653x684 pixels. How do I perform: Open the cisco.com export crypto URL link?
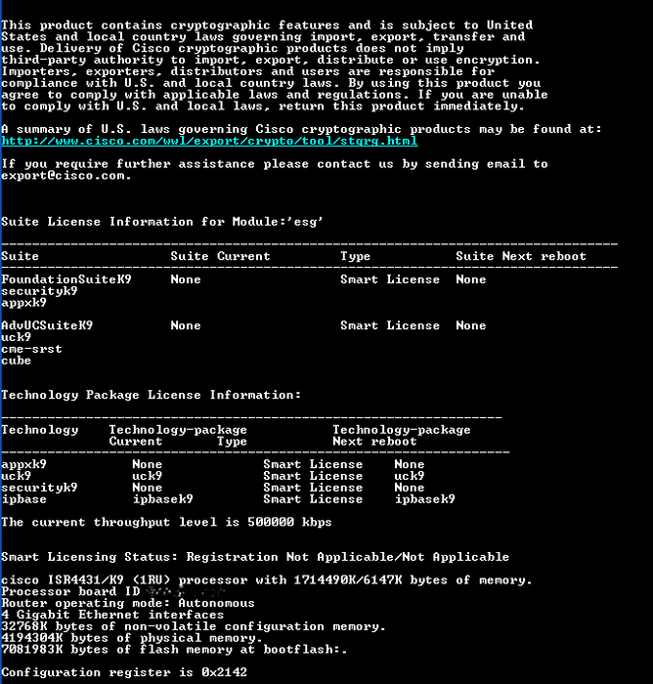click(209, 141)
